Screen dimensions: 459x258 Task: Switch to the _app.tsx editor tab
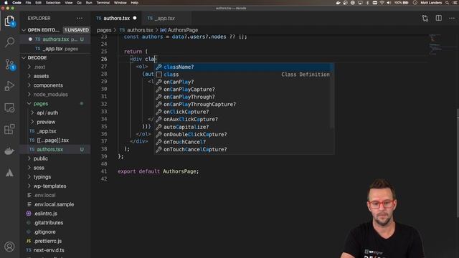[x=166, y=18]
